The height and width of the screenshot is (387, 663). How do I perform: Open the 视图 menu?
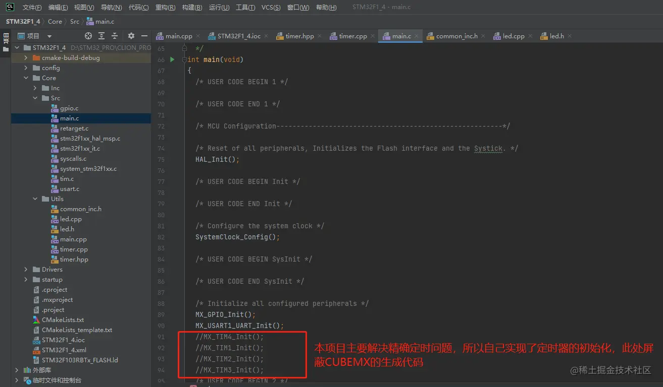pyautogui.click(x=84, y=8)
